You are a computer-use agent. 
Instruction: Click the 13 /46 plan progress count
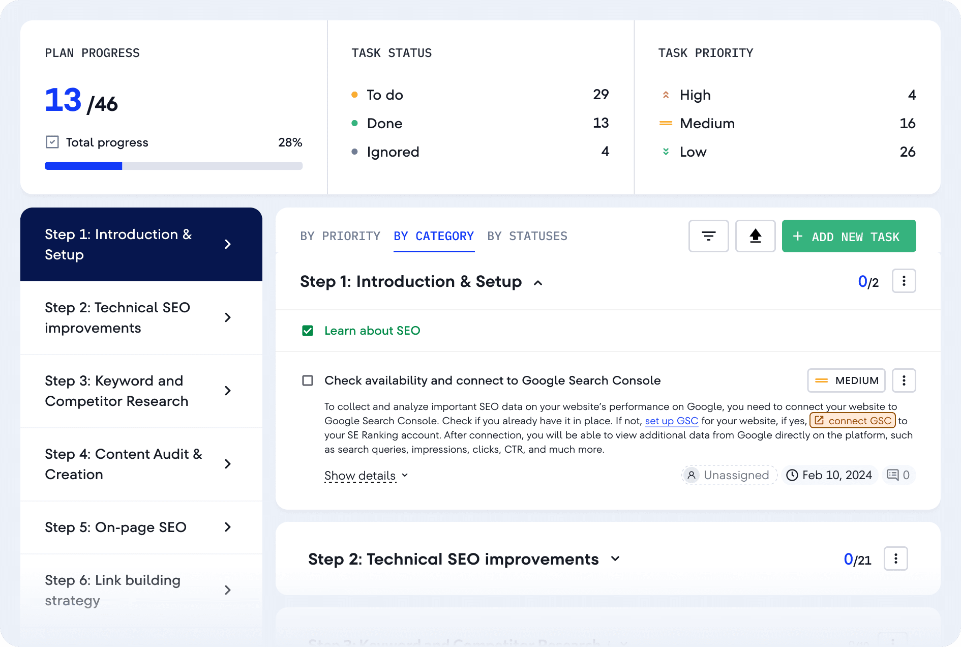[81, 101]
